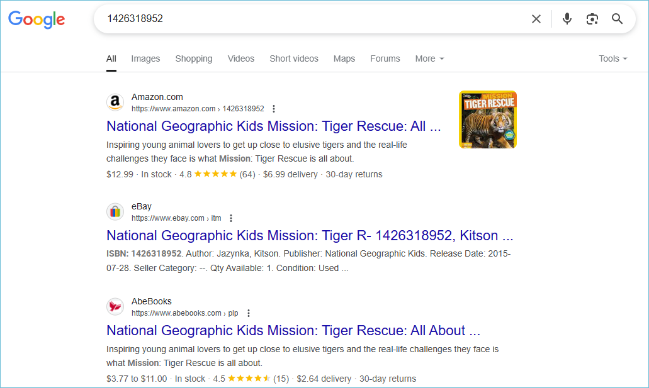
Task: Click the $12.99 price on Amazon result
Action: [120, 175]
